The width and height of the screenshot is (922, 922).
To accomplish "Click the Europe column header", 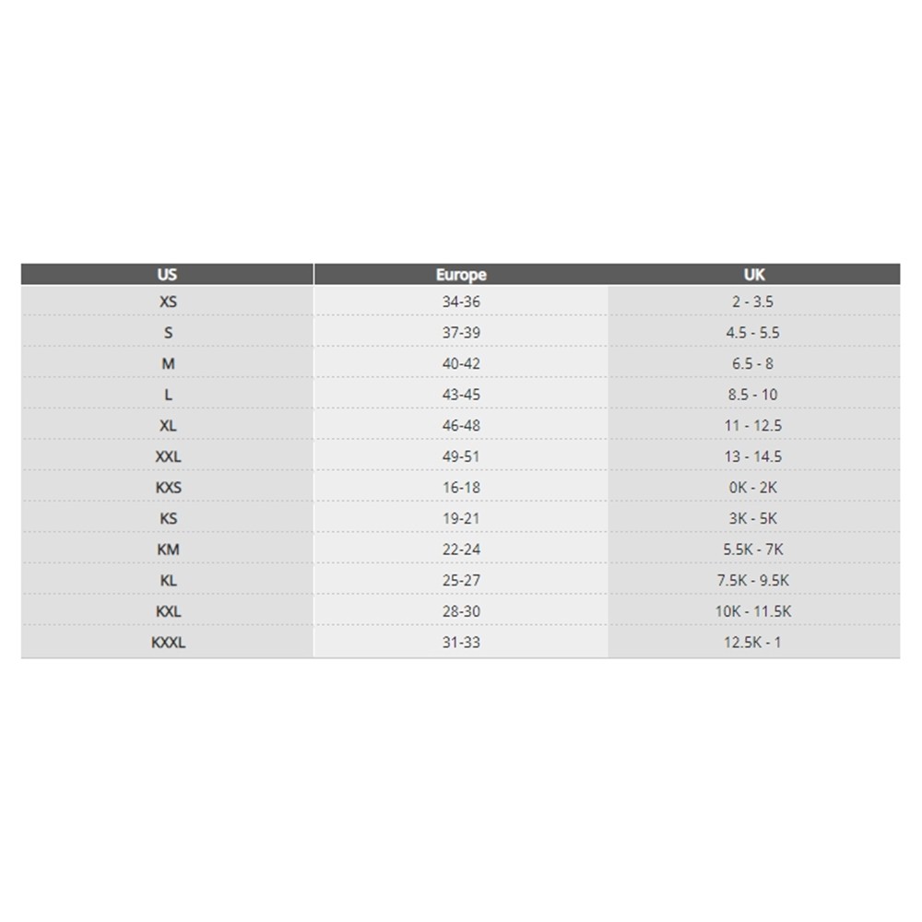I will click(461, 274).
